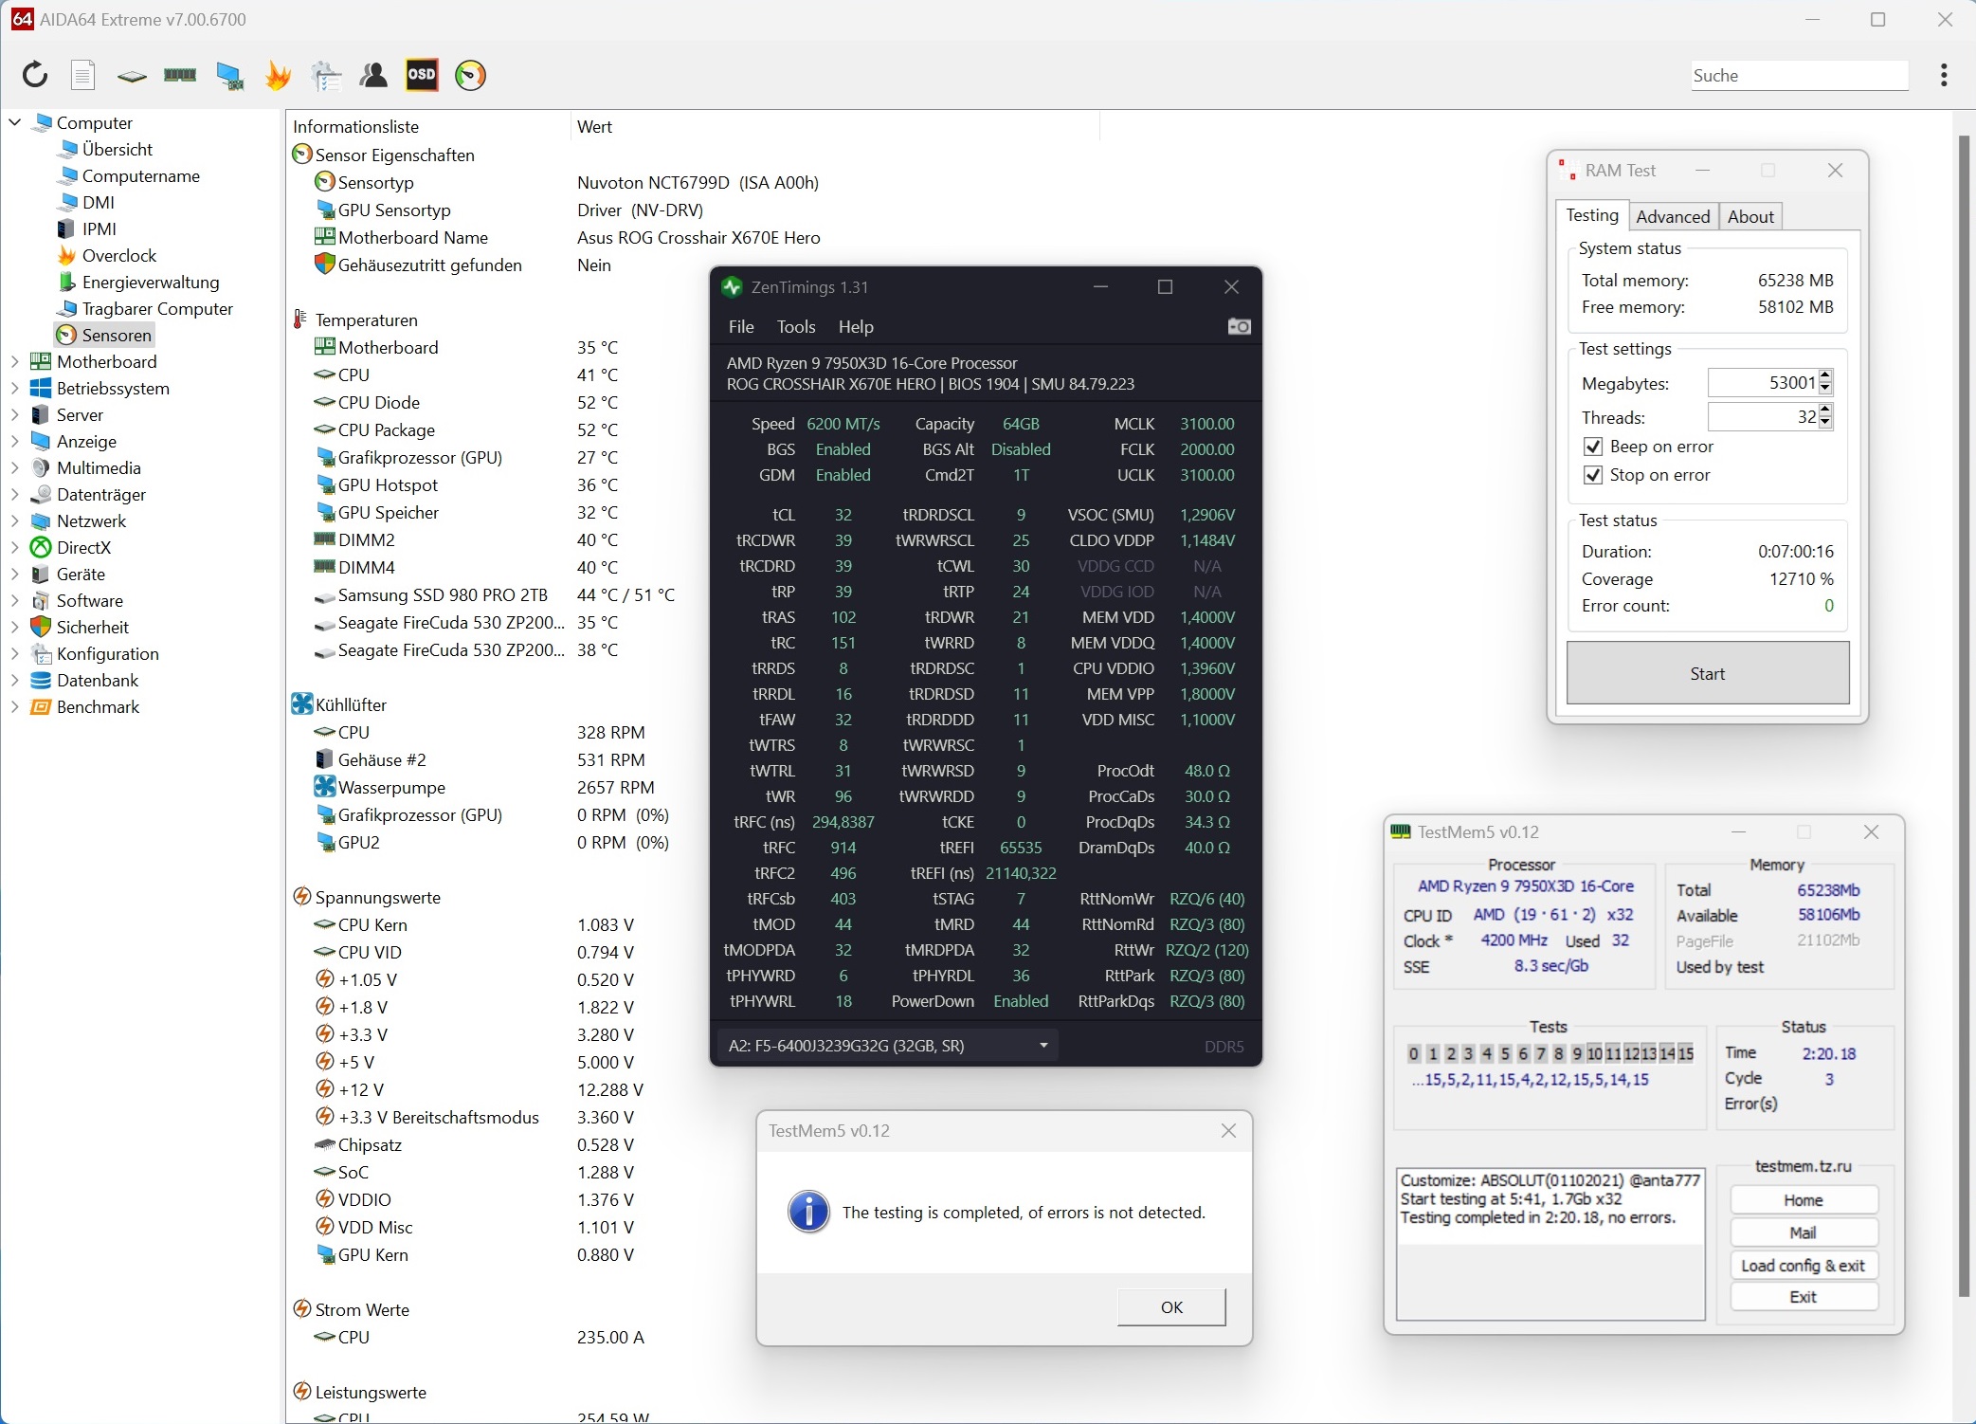Screen dimensions: 1976x1424
Task: Open the OSD panel toolbar icon
Action: pyautogui.click(x=422, y=75)
